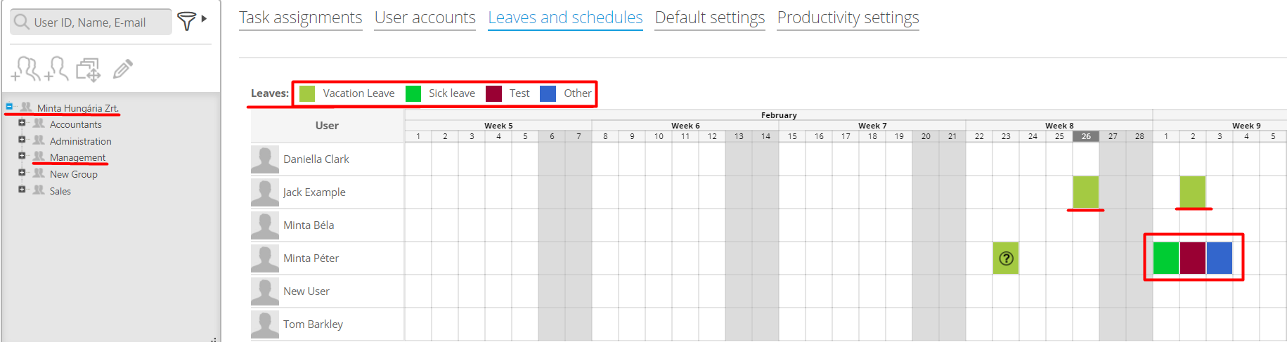The width and height of the screenshot is (1287, 342).
Task: Select the New Group item
Action: [73, 174]
